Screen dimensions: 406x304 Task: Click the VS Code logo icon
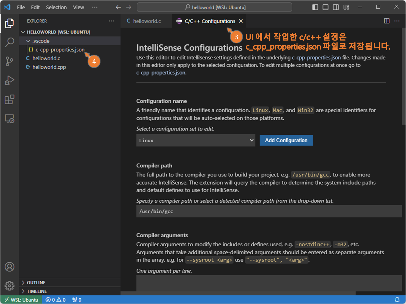click(7, 7)
